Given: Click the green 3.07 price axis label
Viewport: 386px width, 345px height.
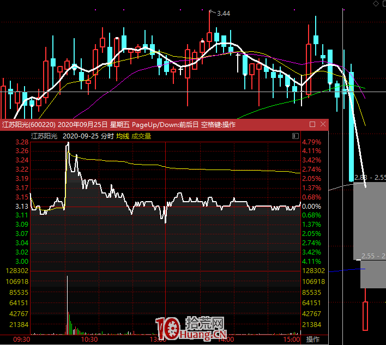Looking at the screenshot, I should 22,234.
